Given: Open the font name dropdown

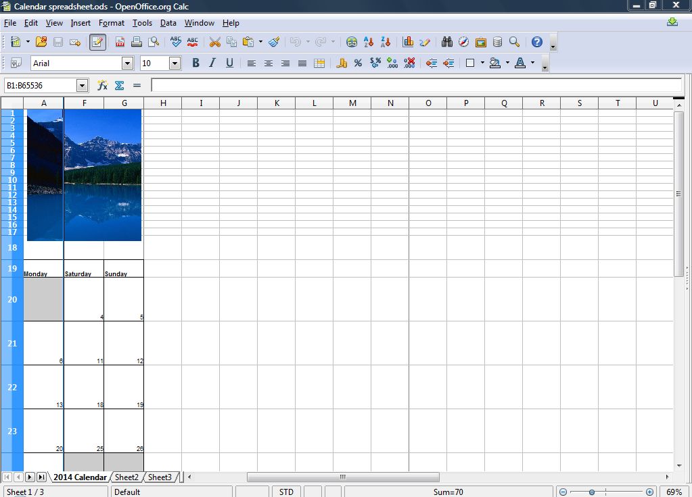Looking at the screenshot, I should (128, 63).
